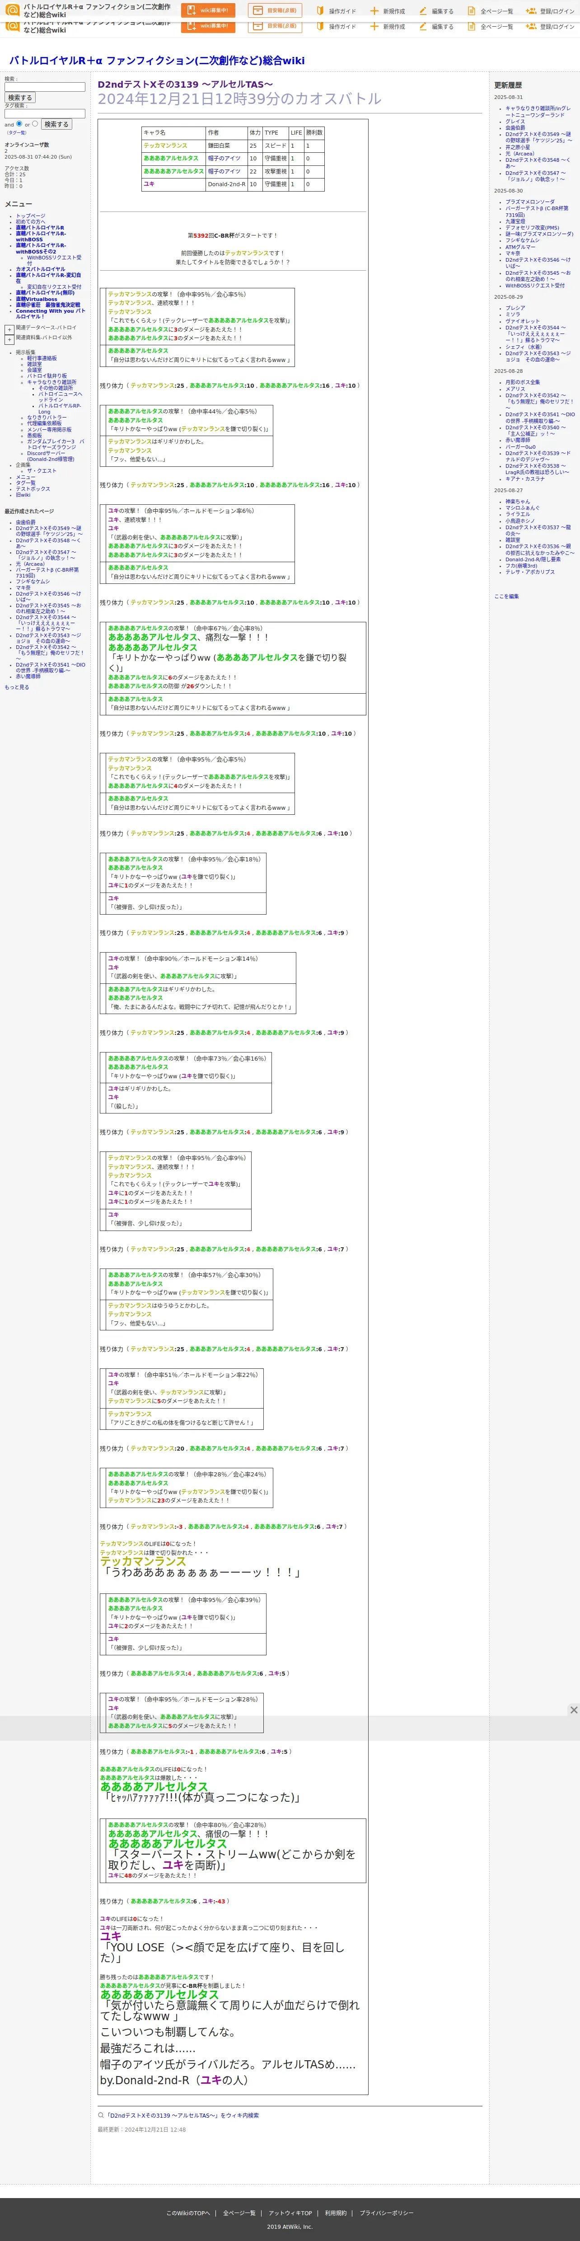Open 全ページ一覧 in the topmost header bar
Screen dimensions: 580x2241
click(490, 11)
